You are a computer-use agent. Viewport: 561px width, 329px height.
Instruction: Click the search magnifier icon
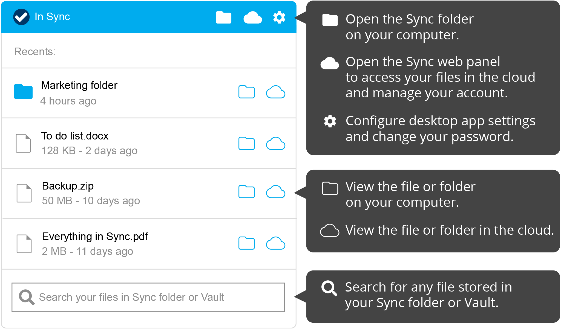pos(27,297)
